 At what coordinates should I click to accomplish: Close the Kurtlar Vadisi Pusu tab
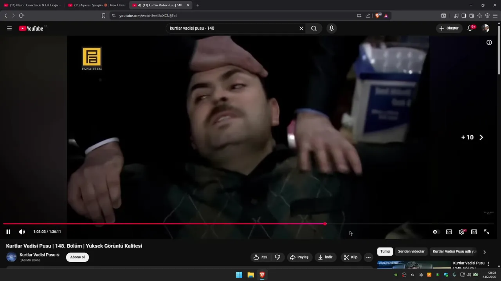[x=188, y=5]
